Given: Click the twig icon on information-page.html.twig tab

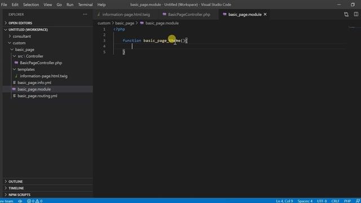Looking at the screenshot, I should point(99,14).
